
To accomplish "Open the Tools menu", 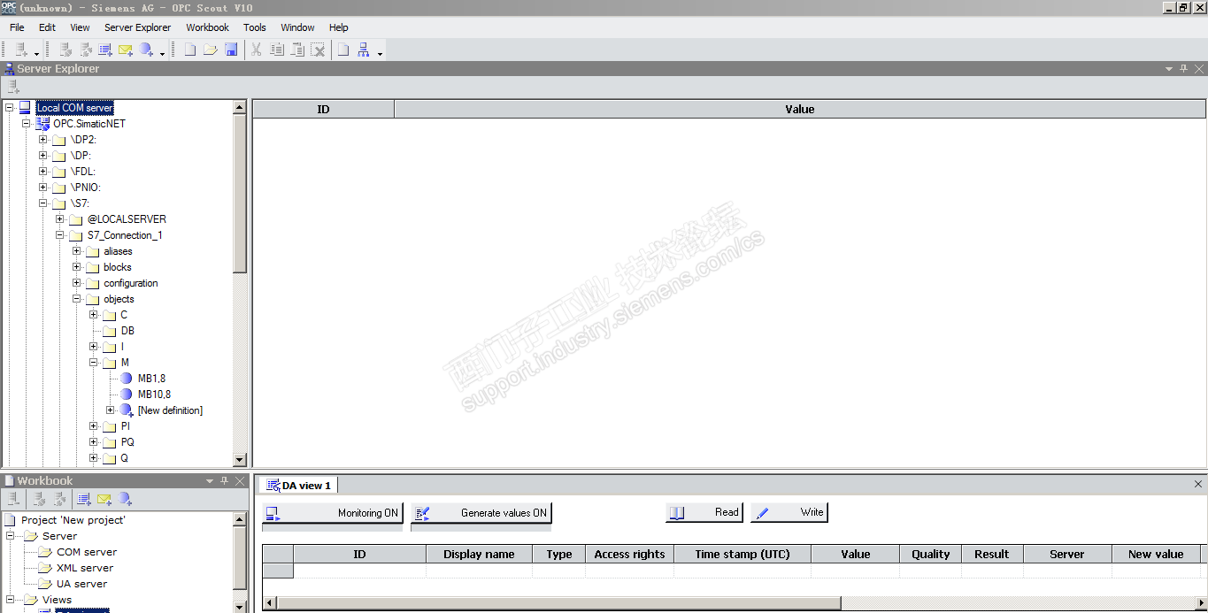I will coord(255,27).
